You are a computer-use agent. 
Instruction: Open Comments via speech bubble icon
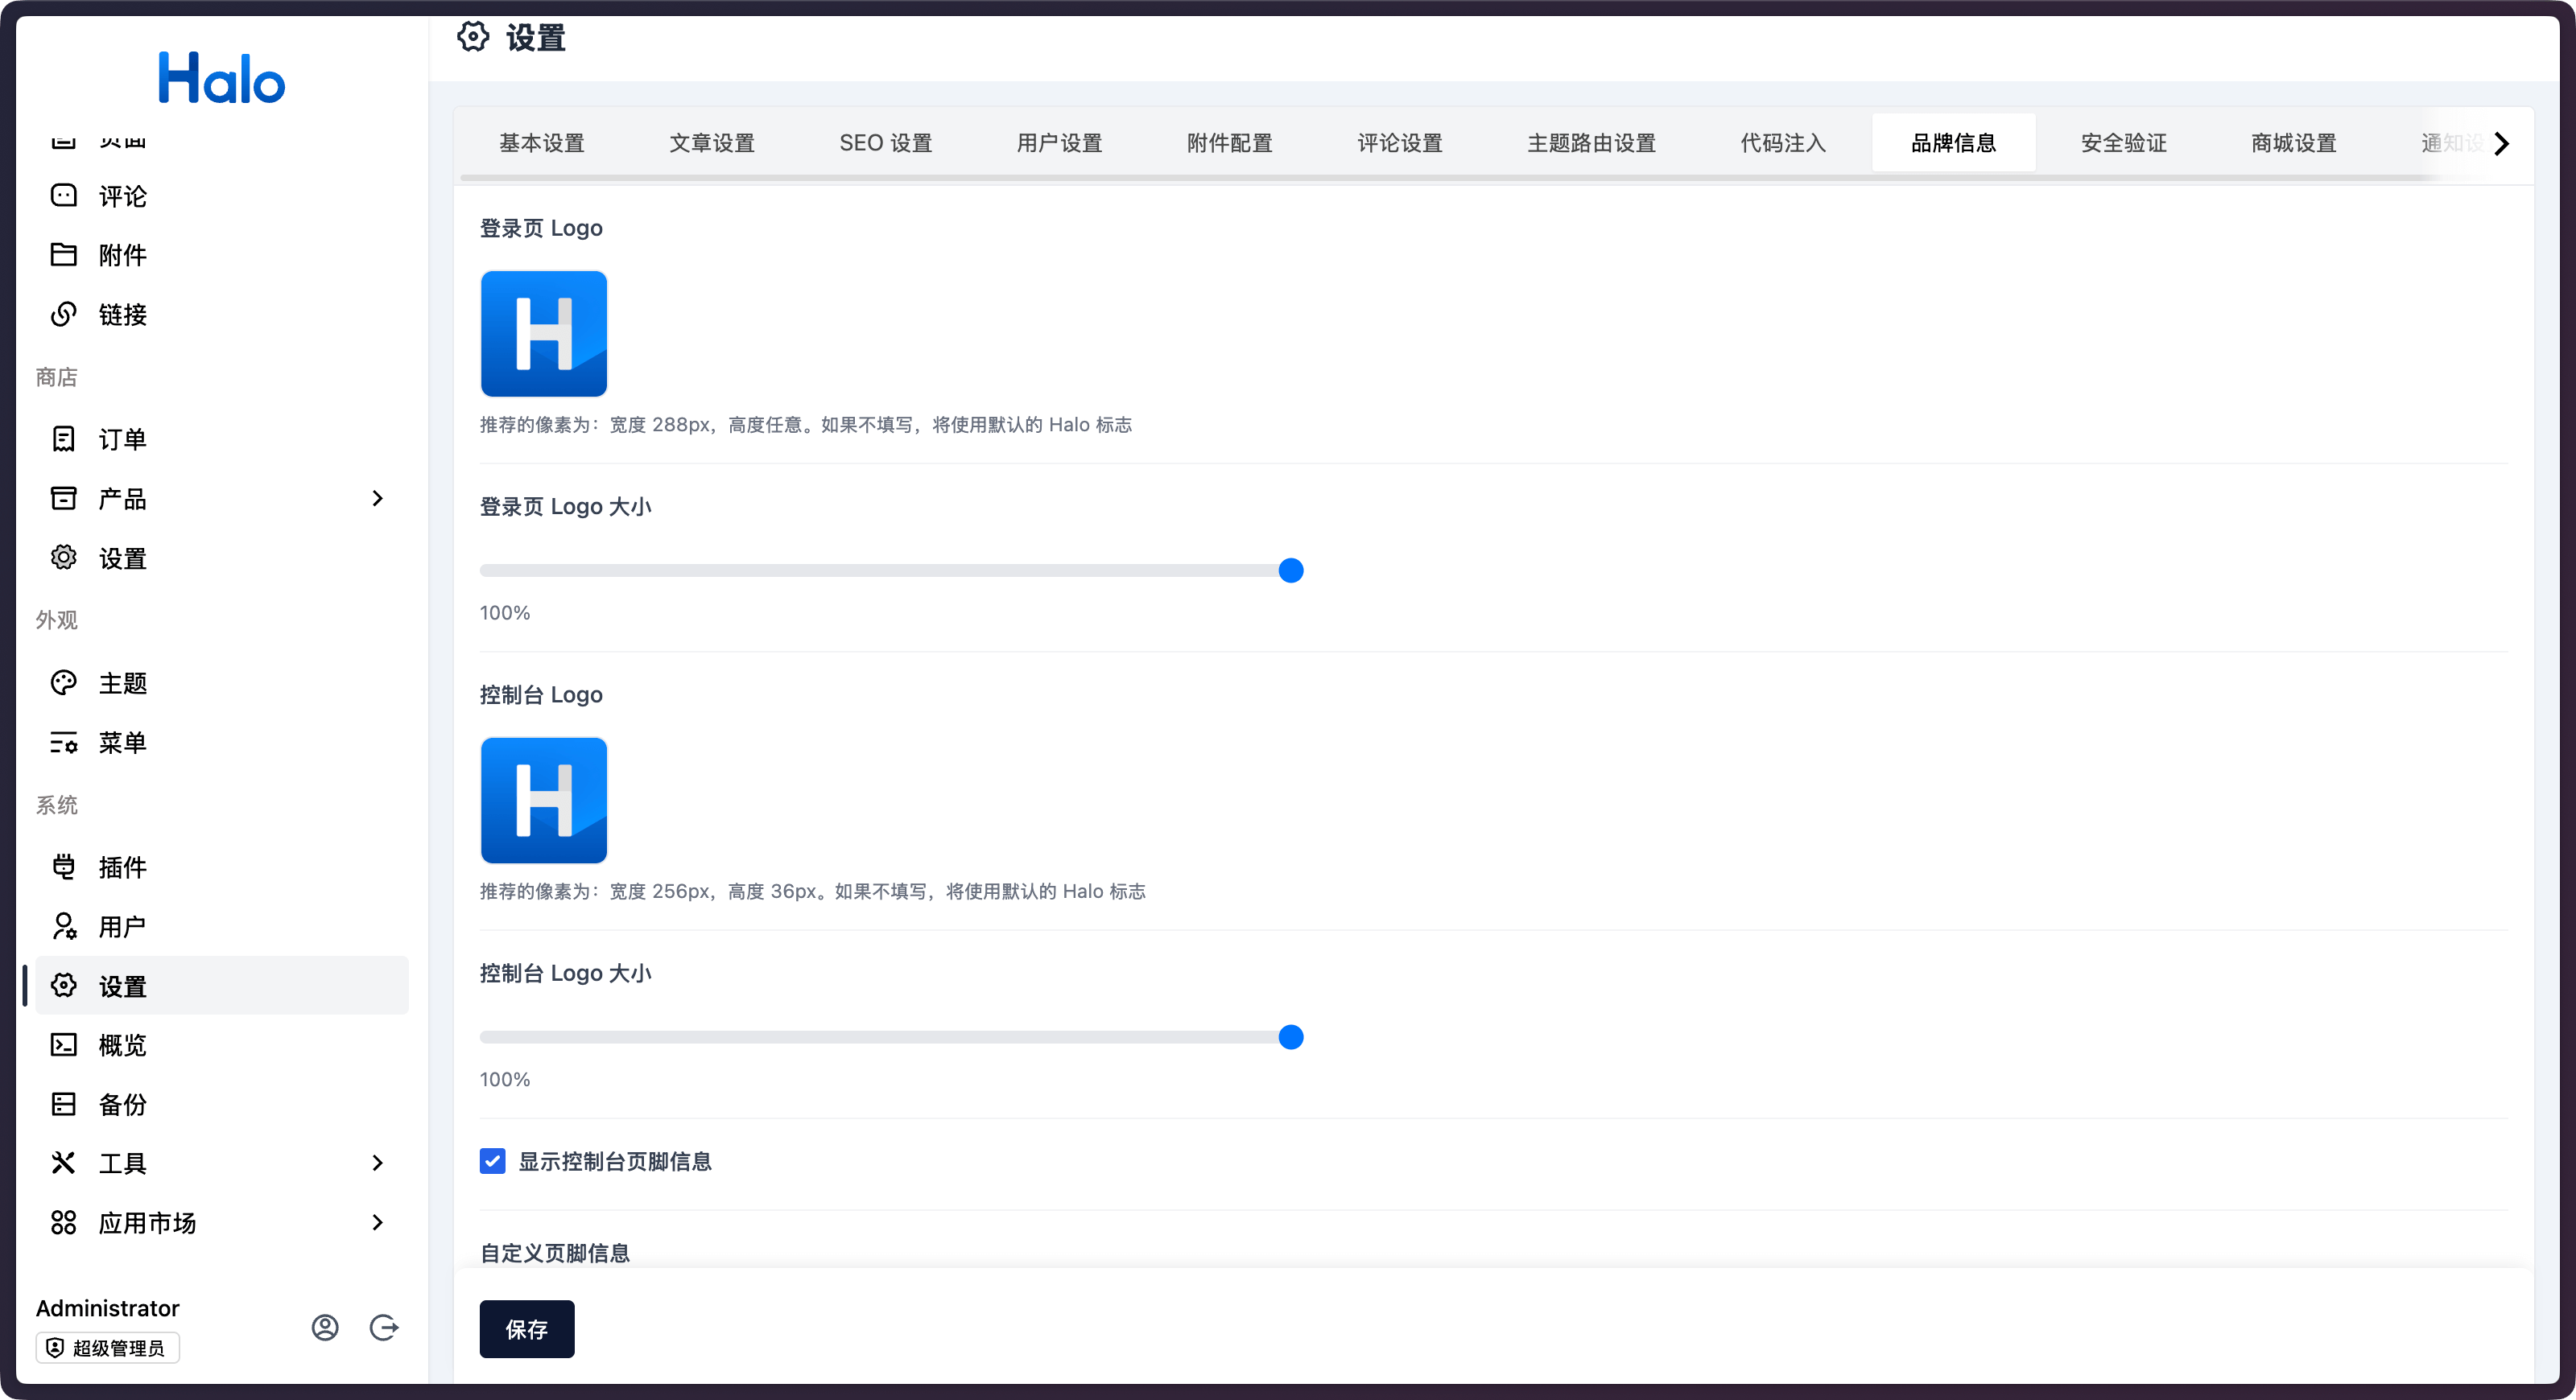pyautogui.click(x=64, y=196)
